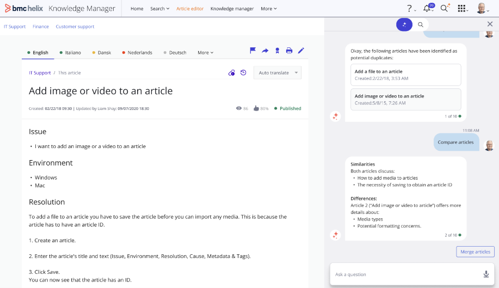Go to Home in top navigation
Image resolution: width=499 pixels, height=288 pixels.
[x=137, y=9]
